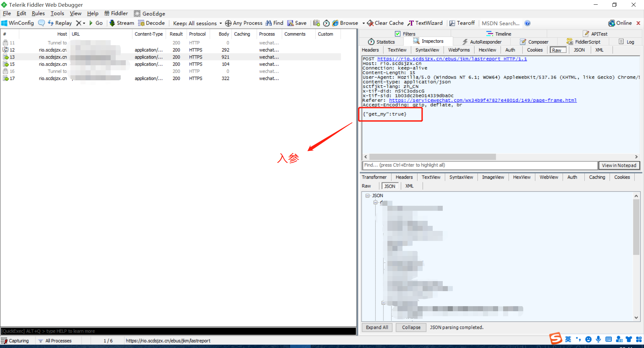The height and width of the screenshot is (348, 644).
Task: Click the Clear Cache button
Action: point(385,23)
